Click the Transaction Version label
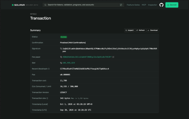 [x=40, y=92]
